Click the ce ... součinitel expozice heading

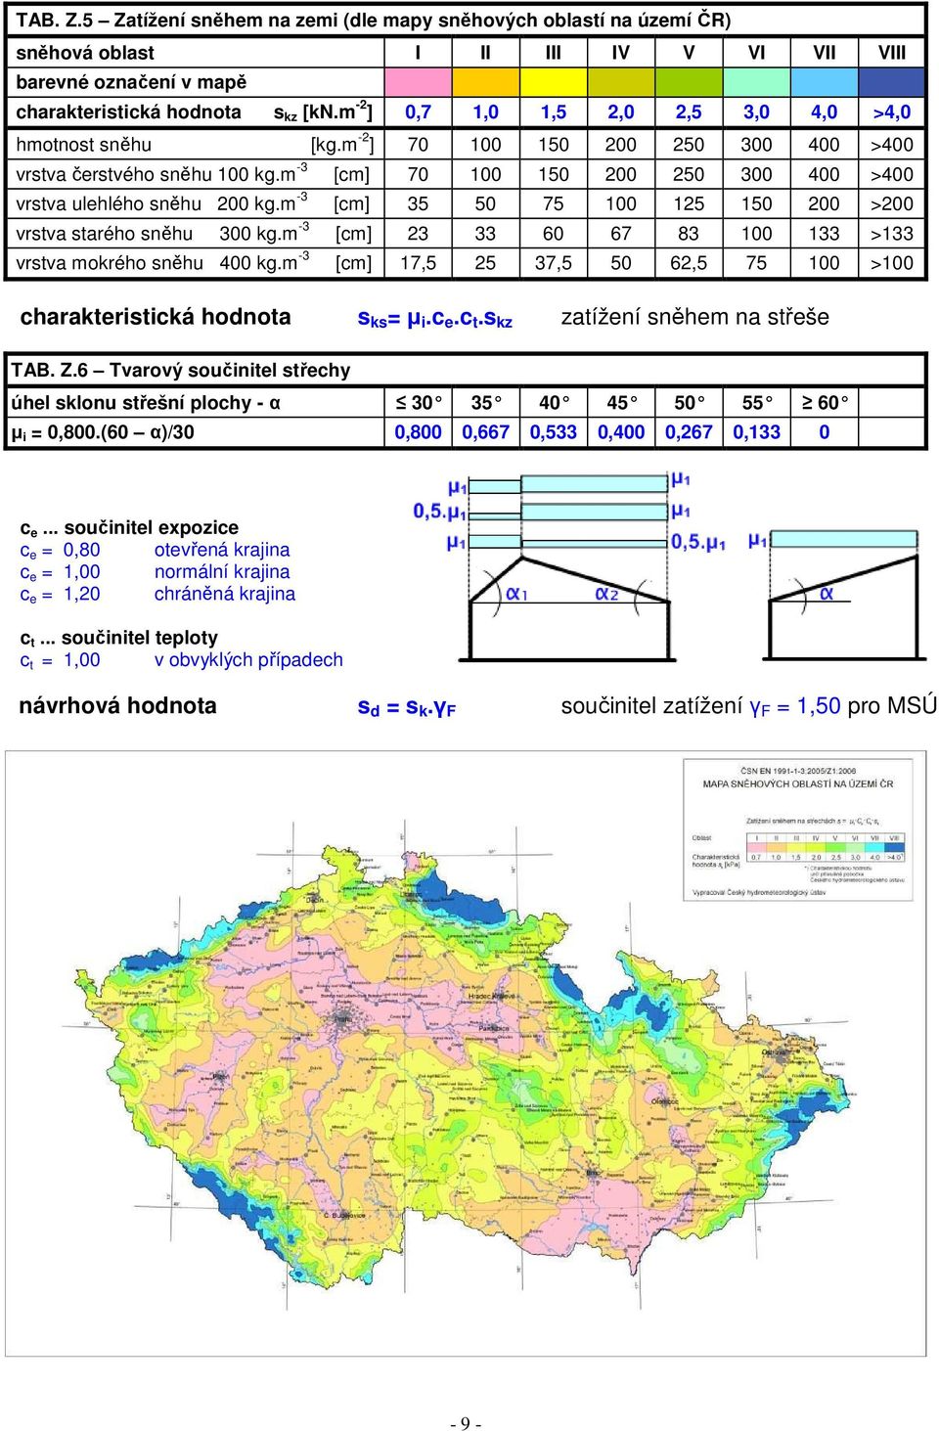tap(129, 528)
